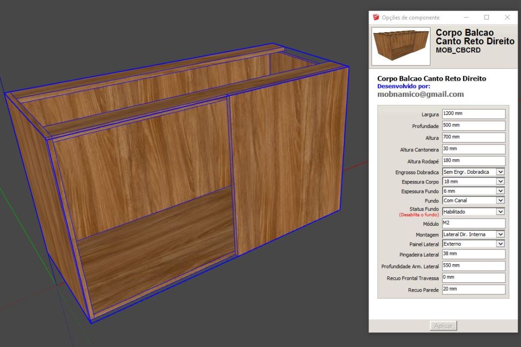Maximize the Opções de componente window

point(486,18)
